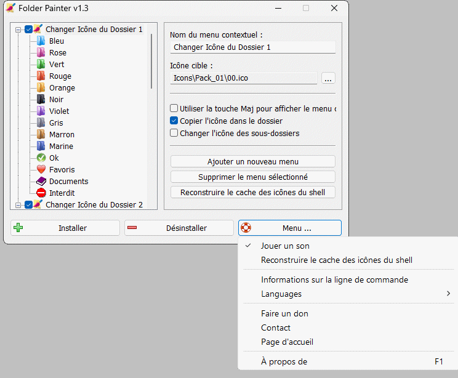Collapse the Changer Icône du Dossier 1 tree node
Viewport: 458px width, 378px height.
18,30
